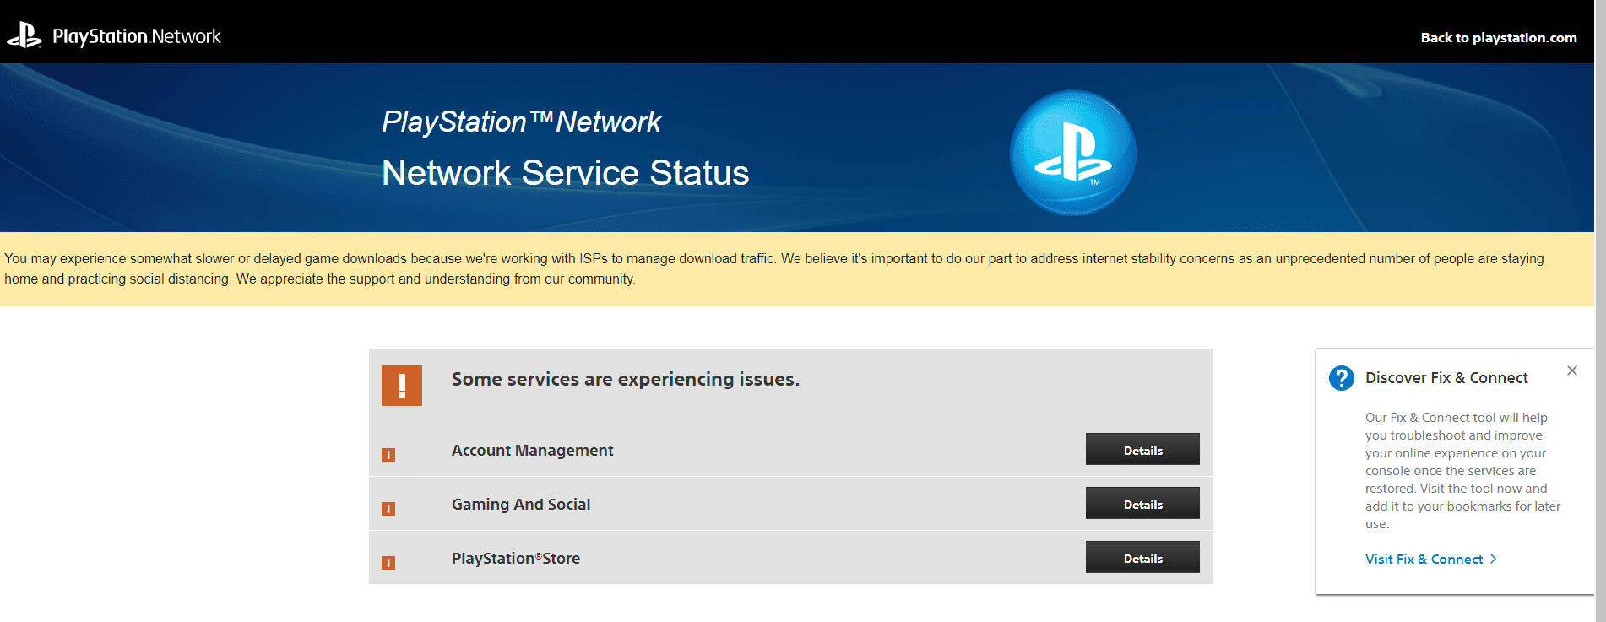
Task: Click the blue PlayStation orb icon
Action: coord(1072,153)
